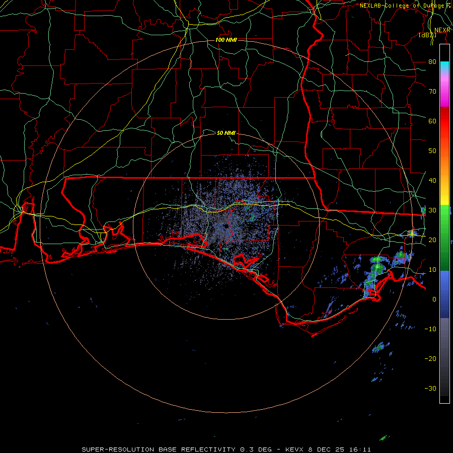Click the 60 dBZ value on the scale
Screen dimensions: 453x453
pos(432,121)
